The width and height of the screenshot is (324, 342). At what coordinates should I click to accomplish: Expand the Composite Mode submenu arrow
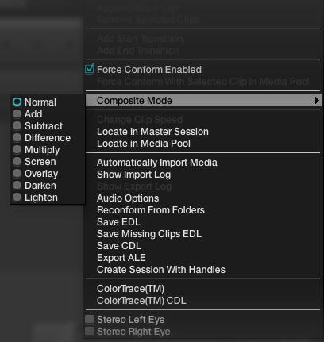[x=317, y=101]
